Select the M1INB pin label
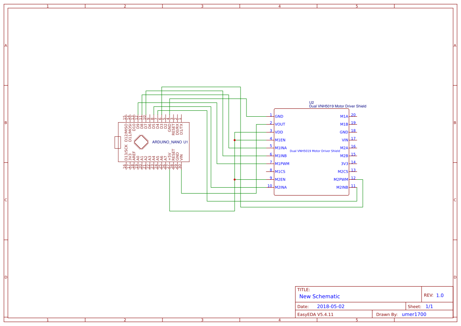Image resolution: width=461 pixels, height=326 pixels. [x=281, y=156]
